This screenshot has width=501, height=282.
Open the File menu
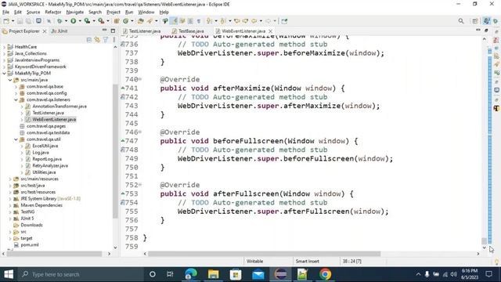5,13
